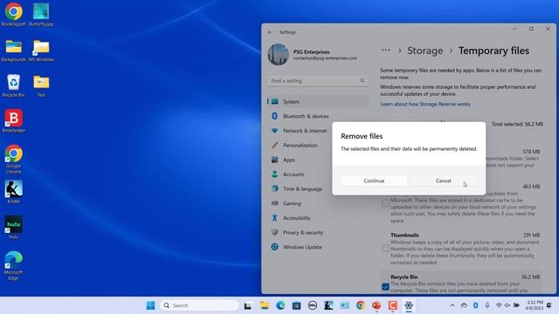Click the Thumbnails 291 MB size value

(x=531, y=235)
